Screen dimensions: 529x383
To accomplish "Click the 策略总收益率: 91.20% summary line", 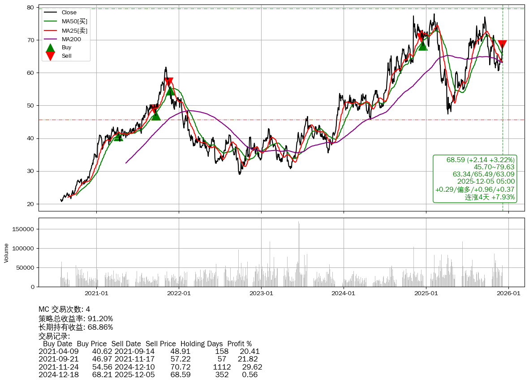I will point(76,318).
